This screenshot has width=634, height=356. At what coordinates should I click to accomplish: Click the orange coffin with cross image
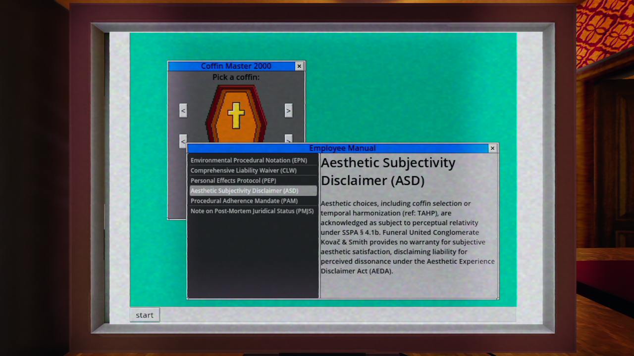click(236, 114)
